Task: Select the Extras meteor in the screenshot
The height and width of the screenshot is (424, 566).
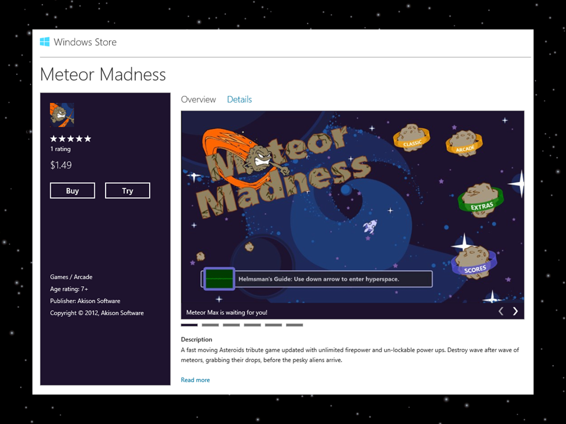Action: click(481, 200)
